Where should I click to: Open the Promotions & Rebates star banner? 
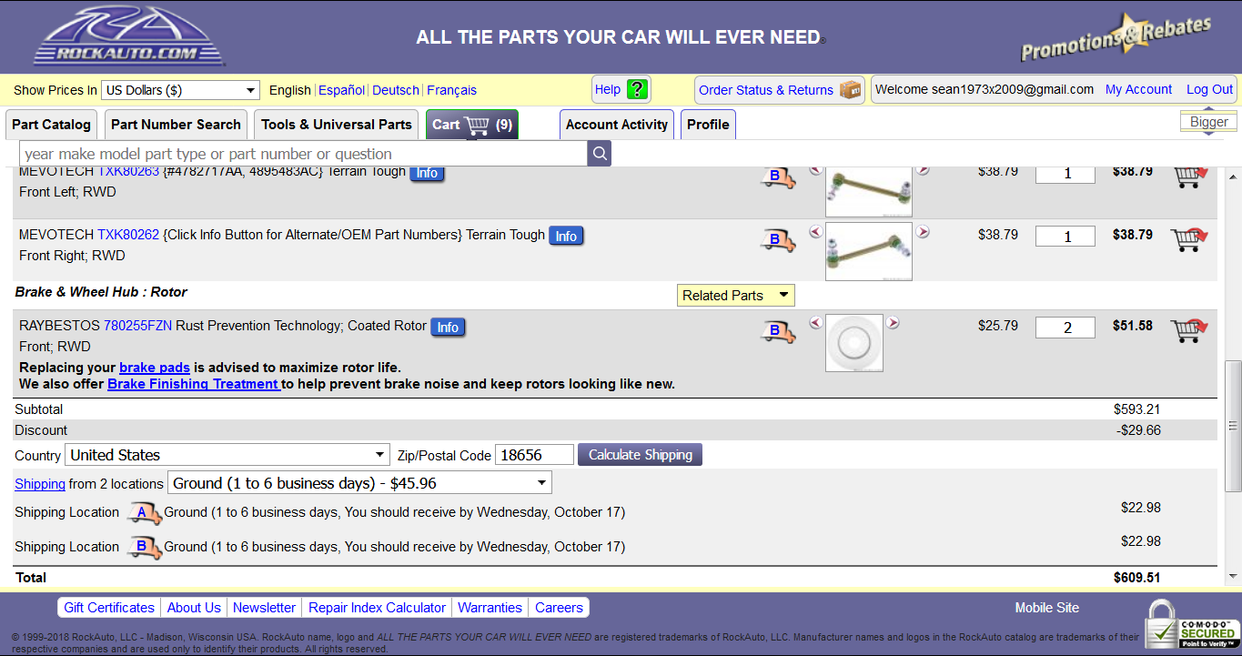[x=1116, y=36]
